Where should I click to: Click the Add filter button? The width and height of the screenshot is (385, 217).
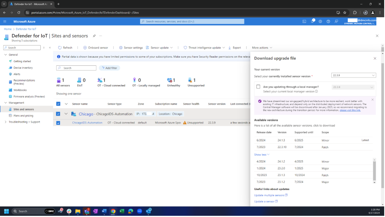pyautogui.click(x=109, y=68)
